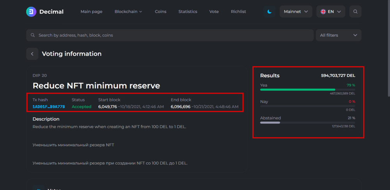Click start date 10/18/2021, 4:12:46 AM
Screen dimensions: 390x190
(x=141, y=107)
